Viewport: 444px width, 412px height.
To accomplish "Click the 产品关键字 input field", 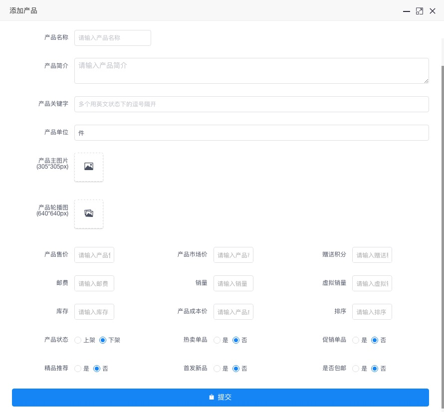I will click(251, 104).
